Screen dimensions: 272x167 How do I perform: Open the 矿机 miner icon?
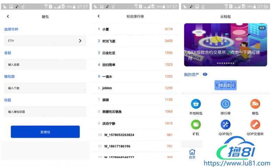[x=196, y=125]
